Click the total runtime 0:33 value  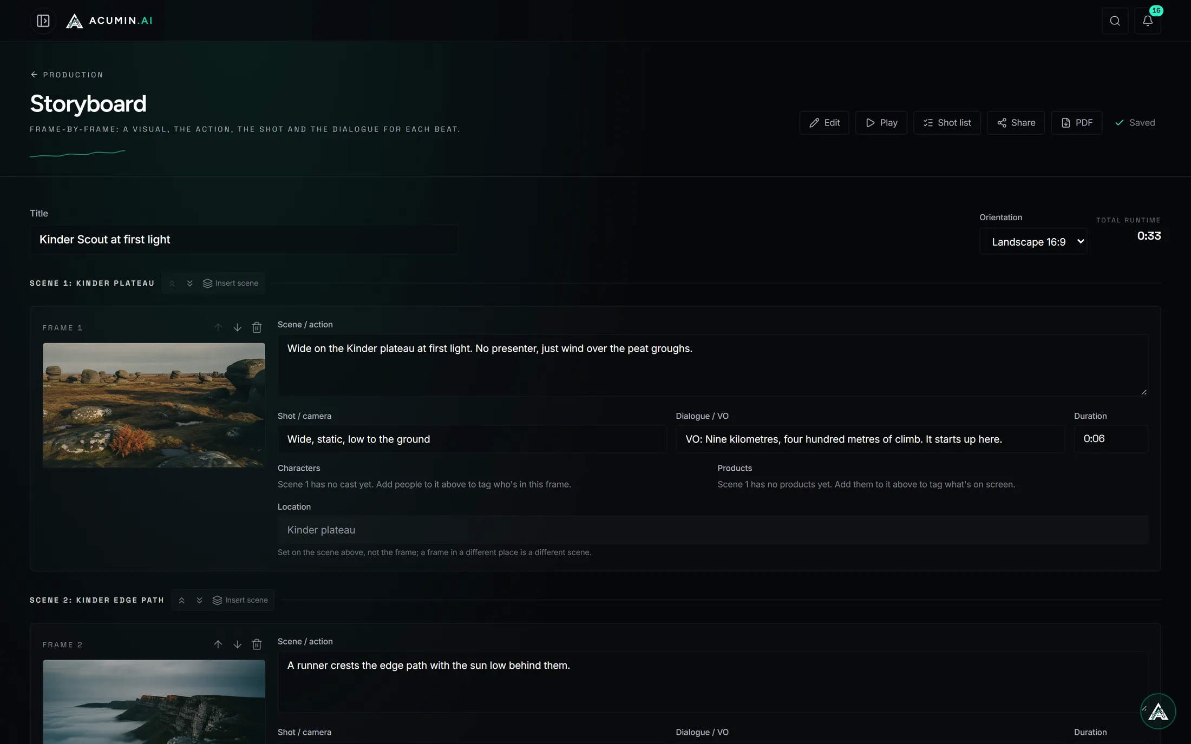(x=1149, y=236)
